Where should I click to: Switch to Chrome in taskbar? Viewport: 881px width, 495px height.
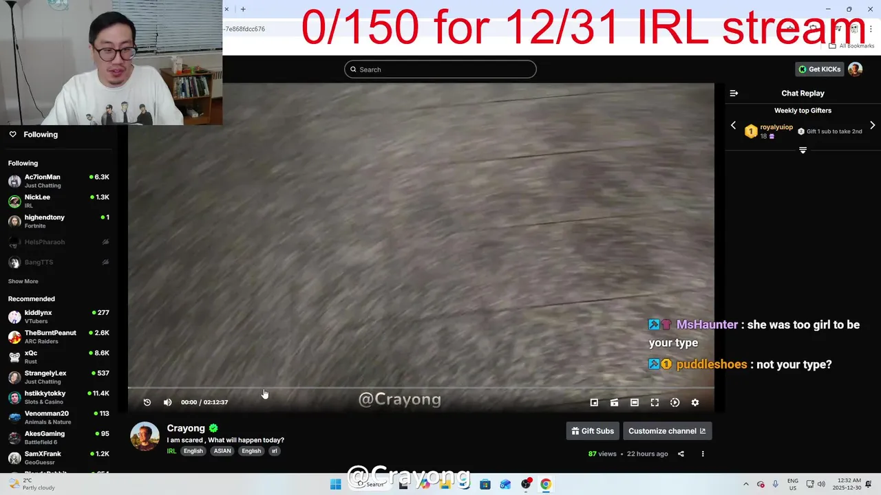(546, 484)
